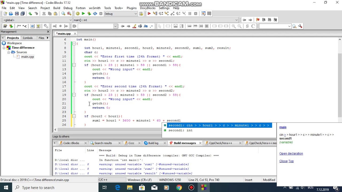Click the Close link in tooltip panel
342x192 pixels.
(283, 161)
